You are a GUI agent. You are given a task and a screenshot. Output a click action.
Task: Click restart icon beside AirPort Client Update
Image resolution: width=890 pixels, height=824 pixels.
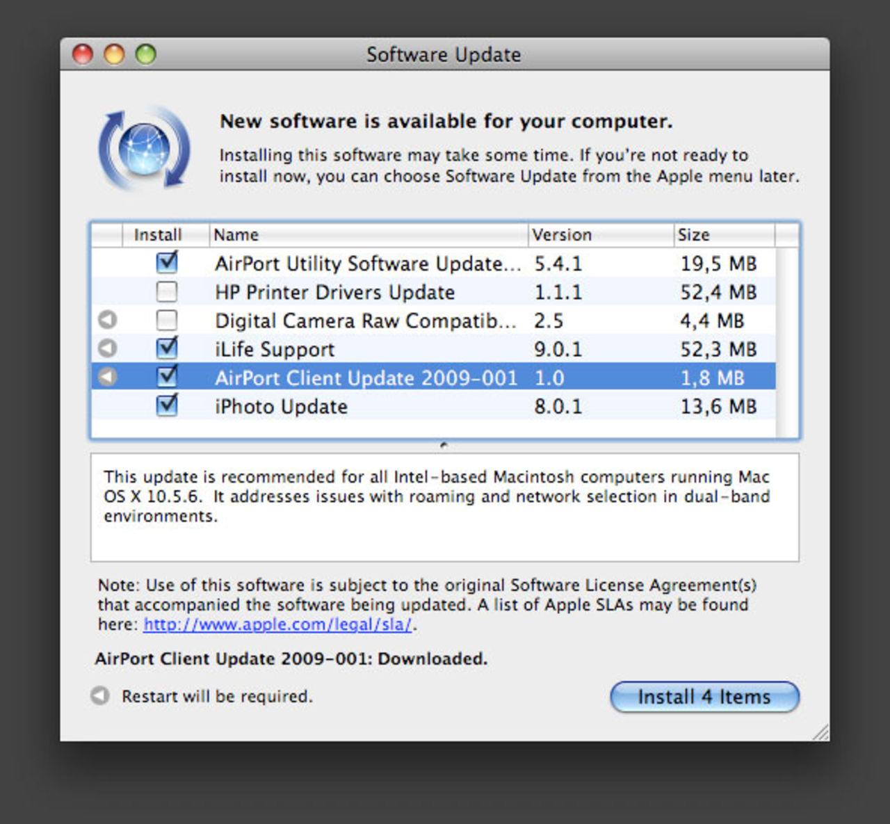pyautogui.click(x=107, y=377)
